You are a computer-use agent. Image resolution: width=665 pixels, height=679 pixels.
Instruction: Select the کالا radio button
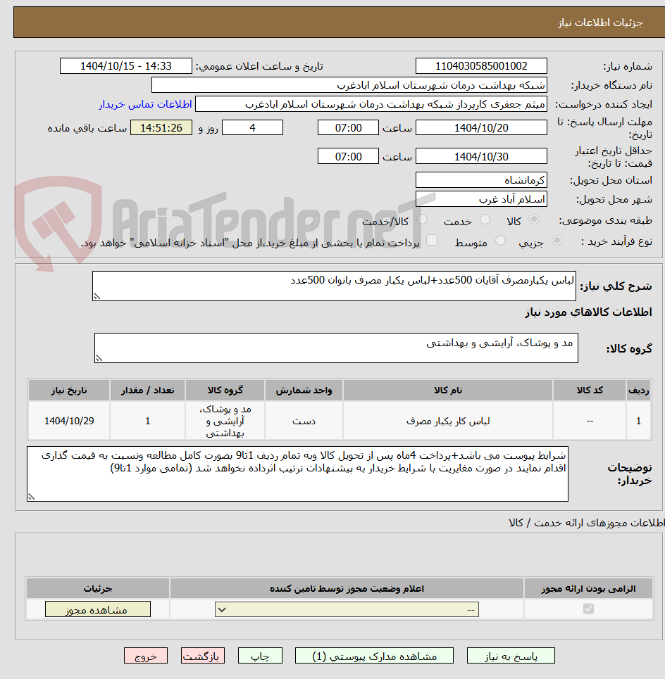pyautogui.click(x=535, y=220)
